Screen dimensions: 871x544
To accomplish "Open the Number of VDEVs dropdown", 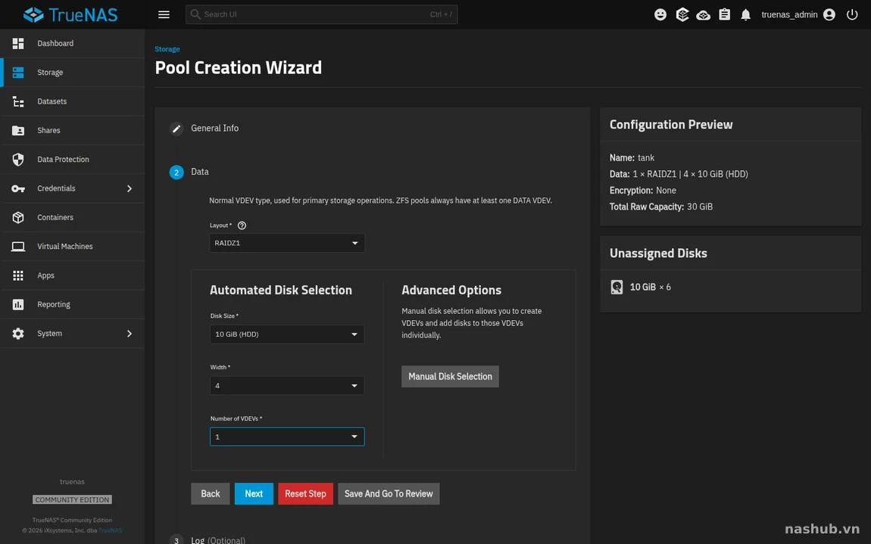I will pos(287,437).
